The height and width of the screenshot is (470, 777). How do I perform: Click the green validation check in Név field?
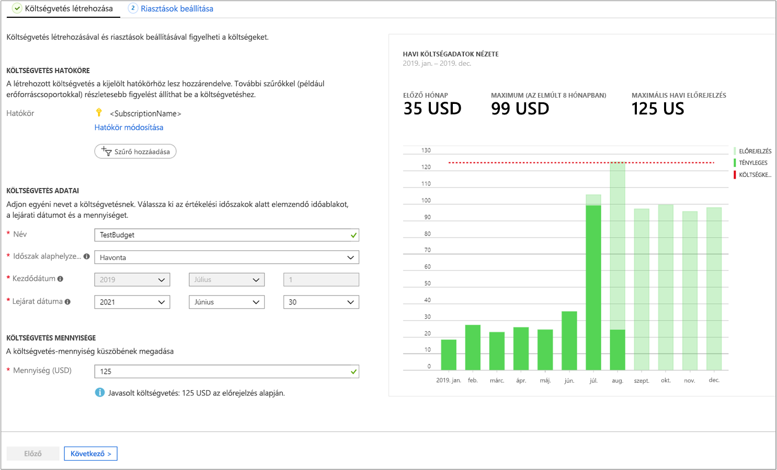(354, 236)
